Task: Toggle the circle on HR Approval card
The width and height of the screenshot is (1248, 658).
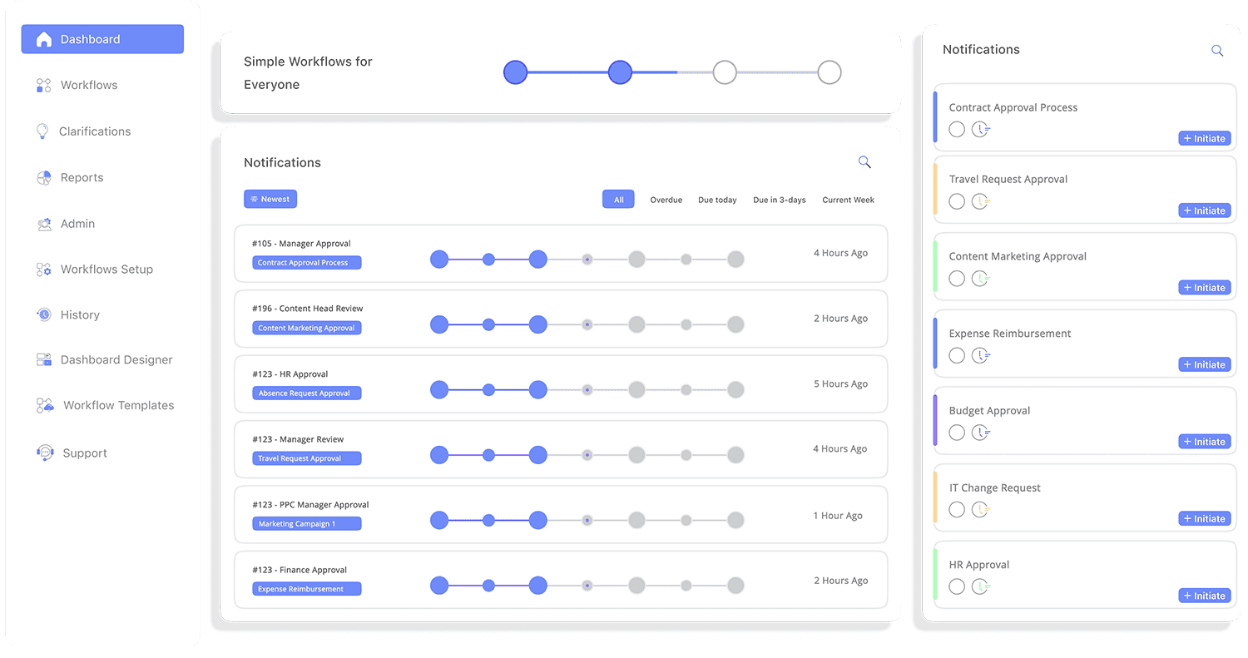Action: pyautogui.click(x=957, y=586)
